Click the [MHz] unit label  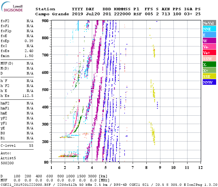[x=104, y=180]
